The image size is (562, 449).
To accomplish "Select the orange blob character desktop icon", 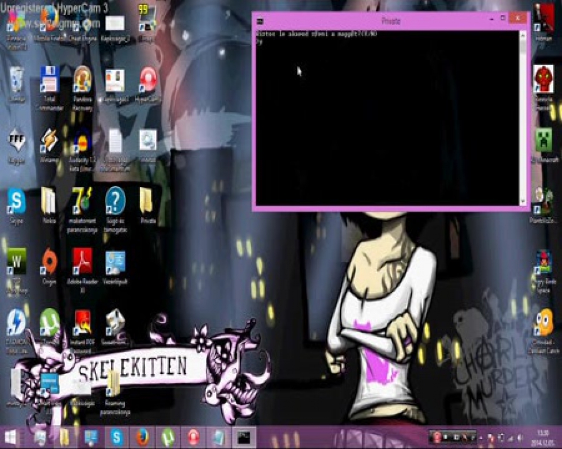I will tap(544, 332).
